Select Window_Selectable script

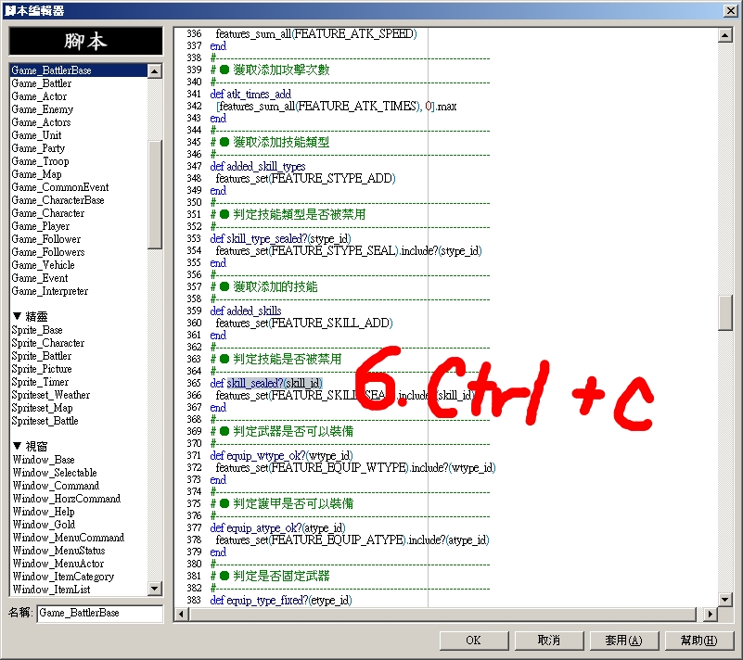click(55, 473)
